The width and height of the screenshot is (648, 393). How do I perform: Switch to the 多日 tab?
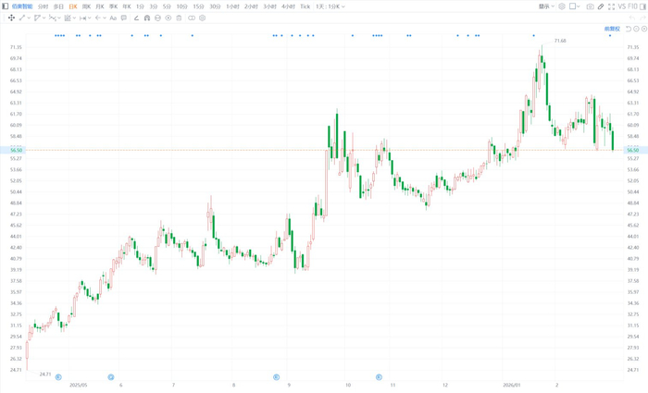click(x=58, y=6)
